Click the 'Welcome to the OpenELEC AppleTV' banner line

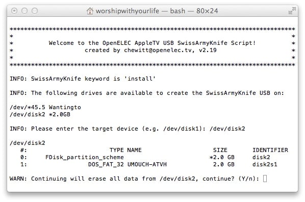pos(152,43)
